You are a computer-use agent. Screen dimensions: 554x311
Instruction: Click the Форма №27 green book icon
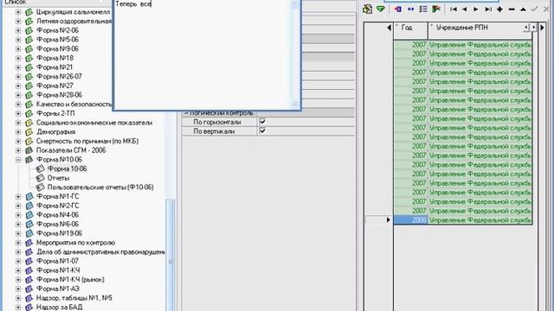[x=29, y=86]
